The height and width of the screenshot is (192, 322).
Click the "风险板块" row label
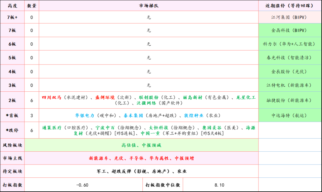click(12, 145)
